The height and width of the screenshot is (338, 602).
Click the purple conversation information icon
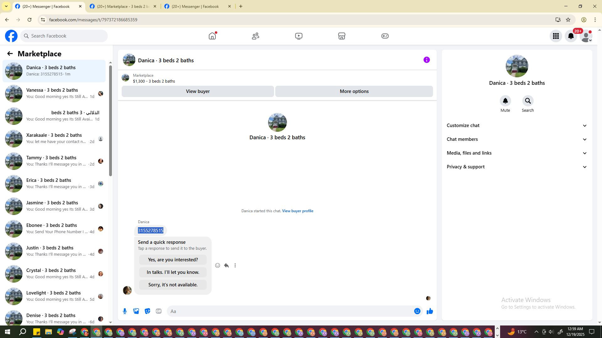pyautogui.click(x=426, y=60)
